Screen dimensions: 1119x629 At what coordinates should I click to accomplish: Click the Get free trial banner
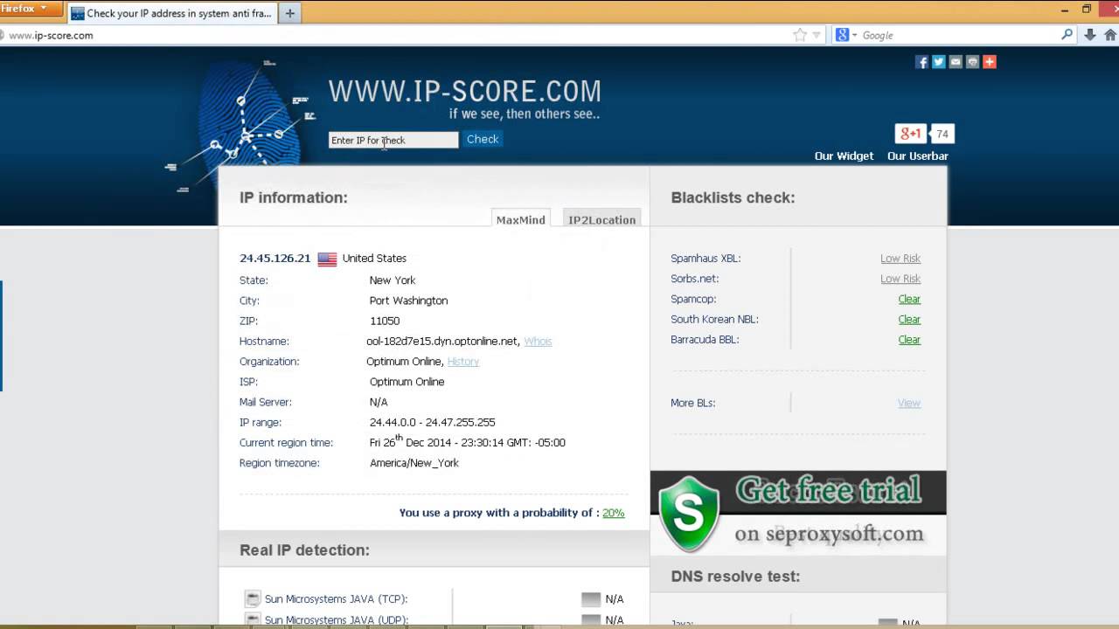click(798, 513)
